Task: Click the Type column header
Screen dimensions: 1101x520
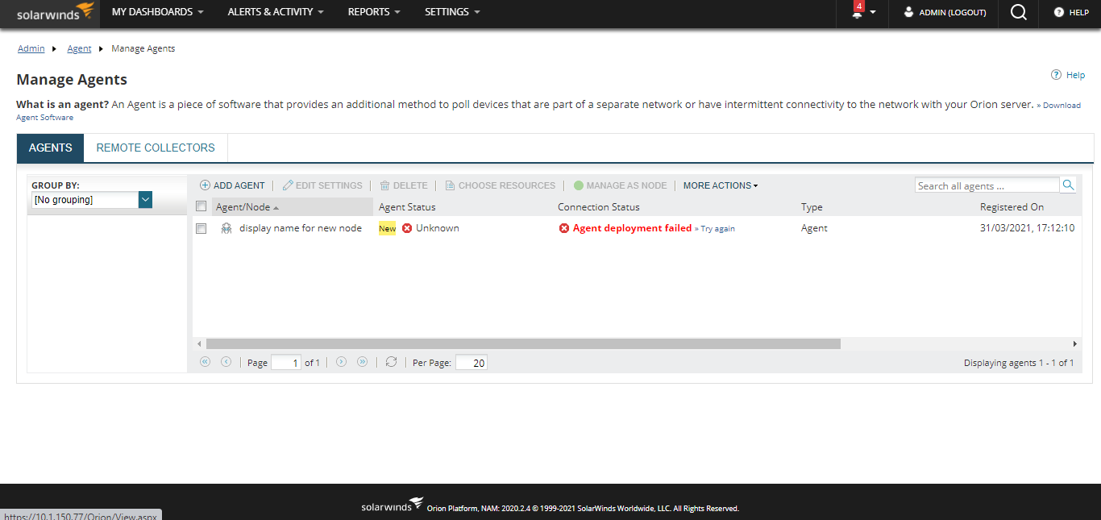Action: 812,207
